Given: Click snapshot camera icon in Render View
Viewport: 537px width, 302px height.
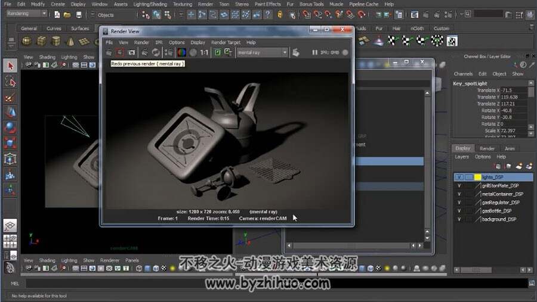Looking at the screenshot, I should tap(131, 52).
